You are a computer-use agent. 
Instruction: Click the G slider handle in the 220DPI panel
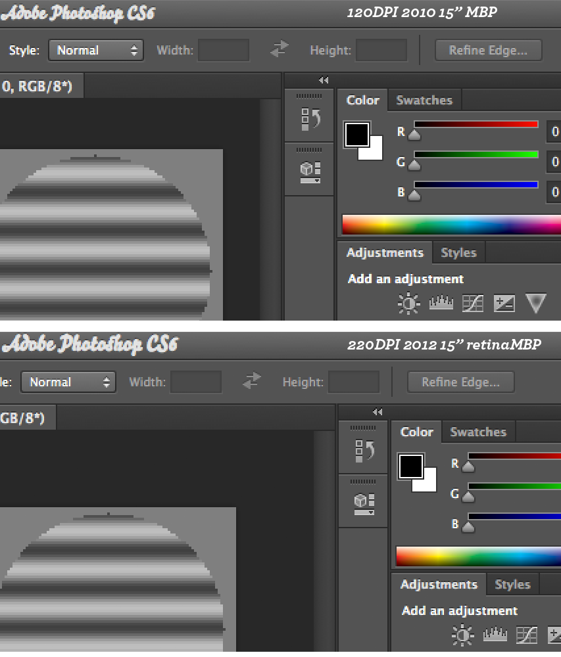(468, 497)
